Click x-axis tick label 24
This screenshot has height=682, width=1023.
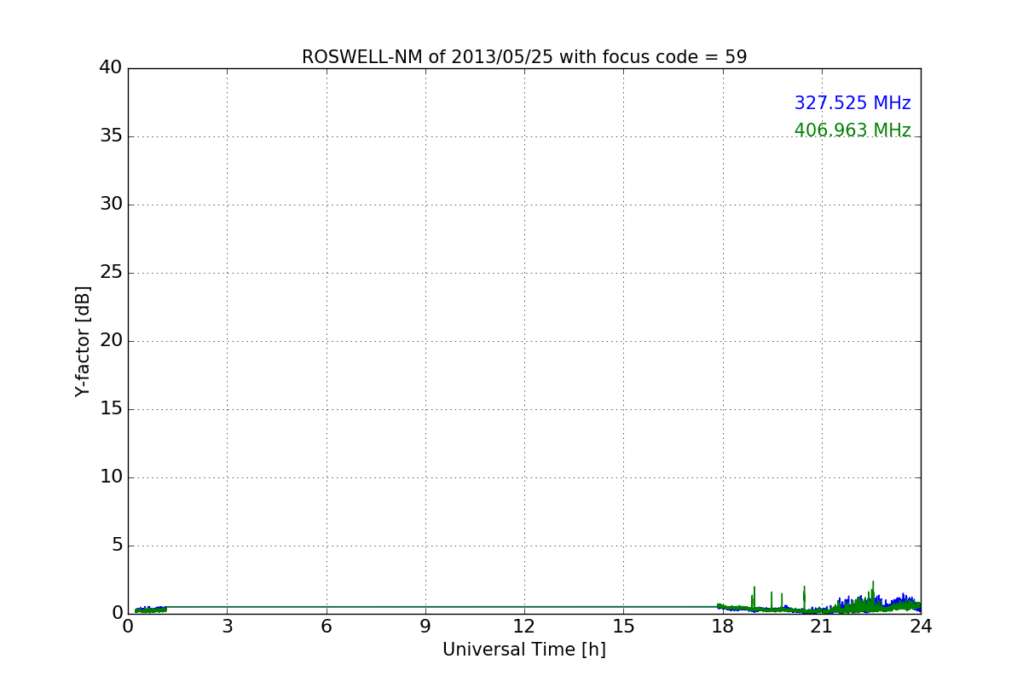921,627
